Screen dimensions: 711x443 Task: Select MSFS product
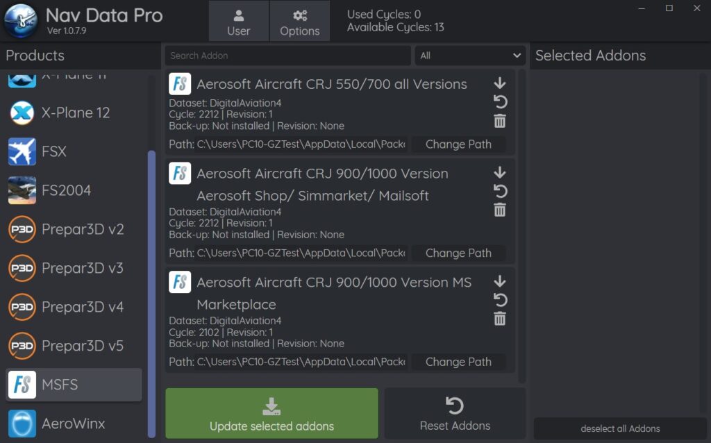click(x=74, y=385)
